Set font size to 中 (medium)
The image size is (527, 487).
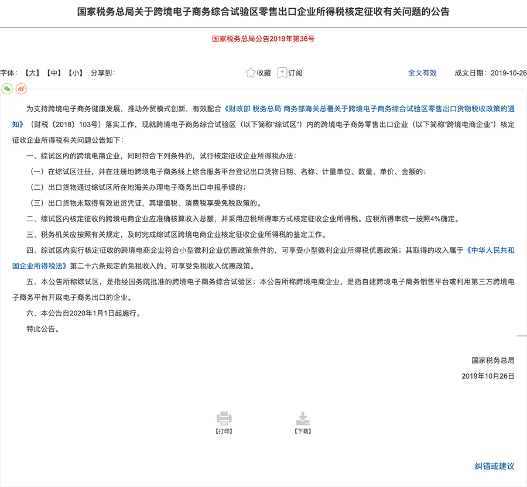coord(54,73)
